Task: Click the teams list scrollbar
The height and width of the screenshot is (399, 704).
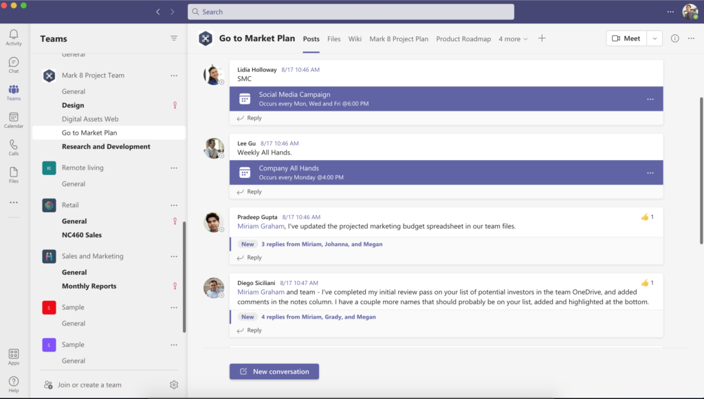Action: coord(184,277)
